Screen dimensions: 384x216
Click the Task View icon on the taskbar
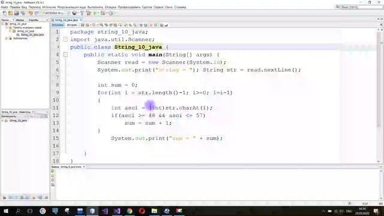[x=30, y=211]
